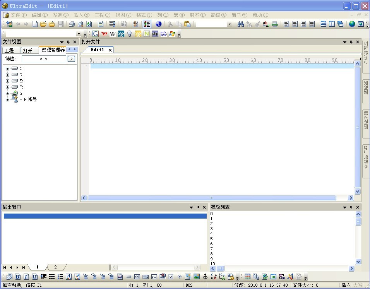Screen dimensions: 370x289
Task: Click the Paste clipboard icon
Action: 187,24
